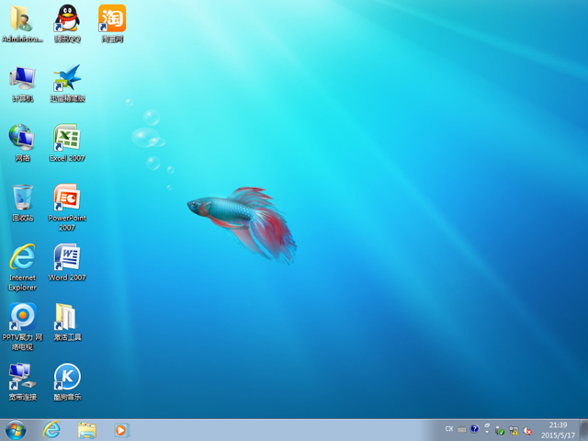Open Windows Media Player from taskbar
This screenshot has height=441, width=588.
tap(121, 430)
